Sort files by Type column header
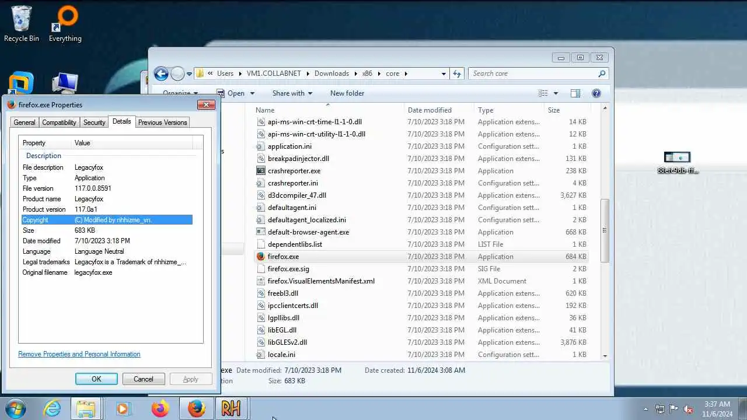 coord(509,110)
